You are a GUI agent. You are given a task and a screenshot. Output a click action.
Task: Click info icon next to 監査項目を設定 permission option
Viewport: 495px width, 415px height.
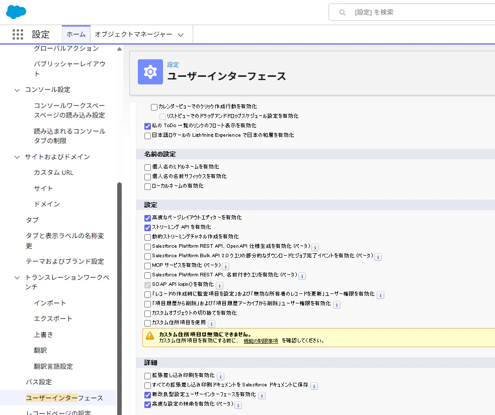[380, 295]
